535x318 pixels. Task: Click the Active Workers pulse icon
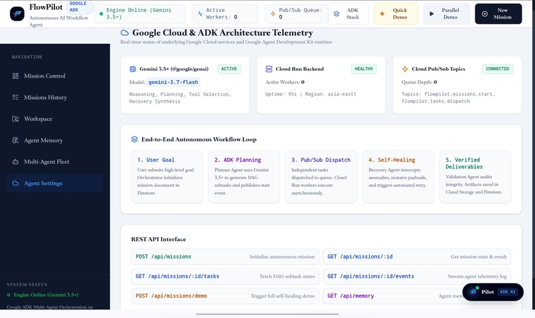tap(200, 14)
